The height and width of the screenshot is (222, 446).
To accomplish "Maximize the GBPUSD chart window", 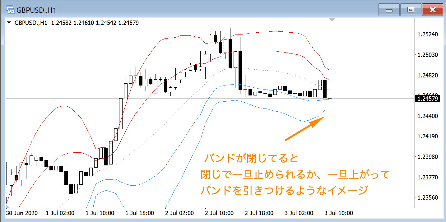I will tap(411, 10).
